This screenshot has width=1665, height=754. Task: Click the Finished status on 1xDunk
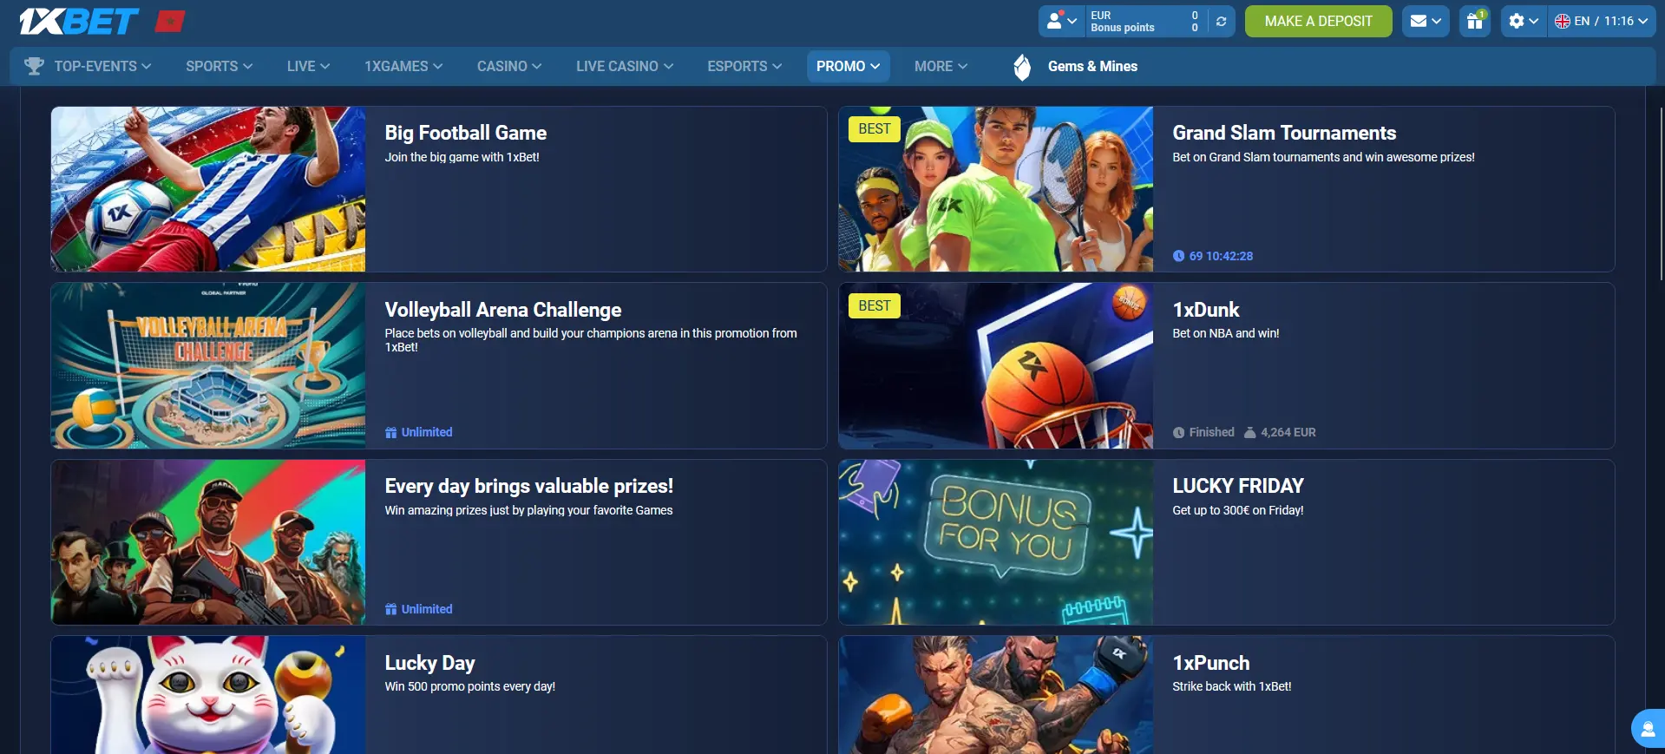click(x=1212, y=432)
